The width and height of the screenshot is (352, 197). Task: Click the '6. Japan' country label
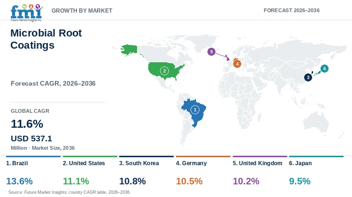300,163
